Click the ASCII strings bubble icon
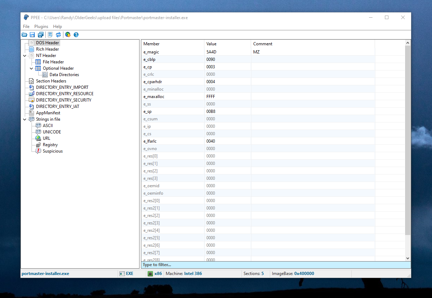 click(x=38, y=126)
